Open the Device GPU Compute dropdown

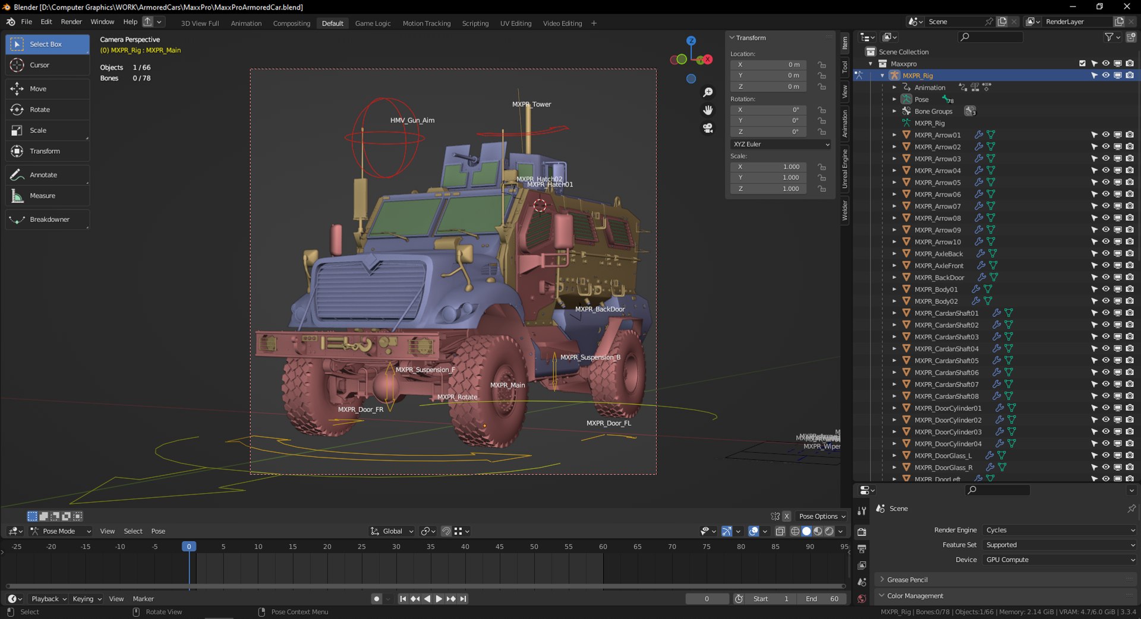pyautogui.click(x=1060, y=560)
